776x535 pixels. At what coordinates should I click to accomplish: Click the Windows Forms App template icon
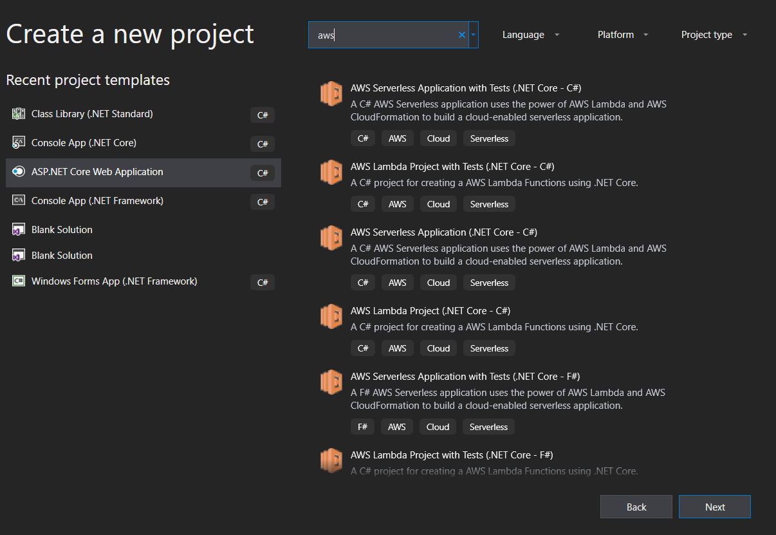point(19,281)
